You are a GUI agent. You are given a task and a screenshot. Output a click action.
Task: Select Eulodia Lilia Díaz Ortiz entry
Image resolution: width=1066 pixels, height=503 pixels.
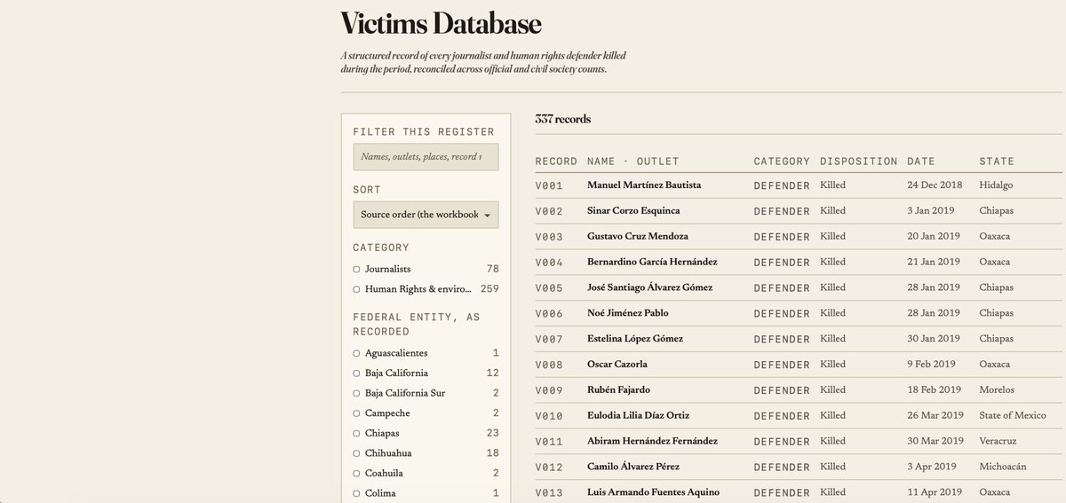coord(639,415)
